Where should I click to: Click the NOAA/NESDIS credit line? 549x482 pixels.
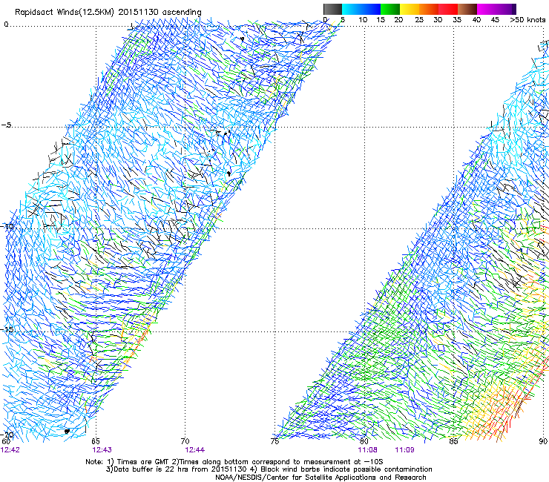pyautogui.click(x=320, y=478)
